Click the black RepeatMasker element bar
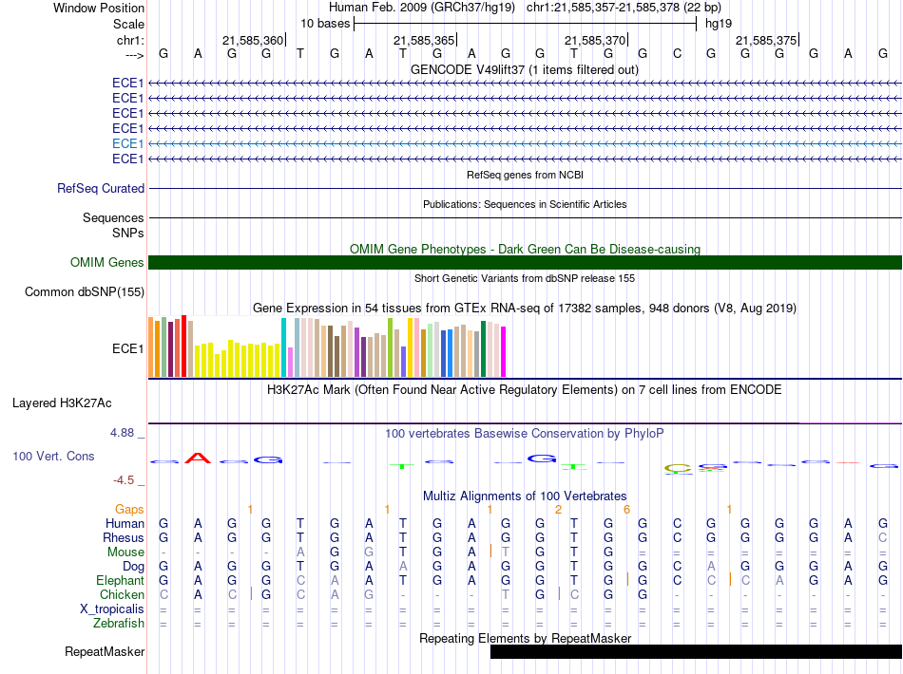The height and width of the screenshot is (674, 903). pos(695,652)
